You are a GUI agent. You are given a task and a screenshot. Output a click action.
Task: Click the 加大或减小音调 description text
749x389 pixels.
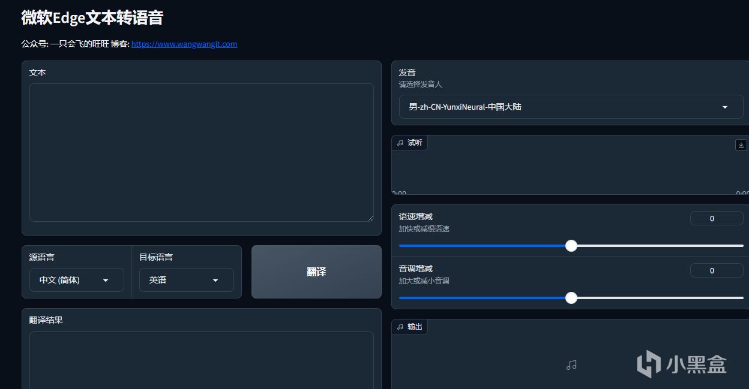pos(424,281)
